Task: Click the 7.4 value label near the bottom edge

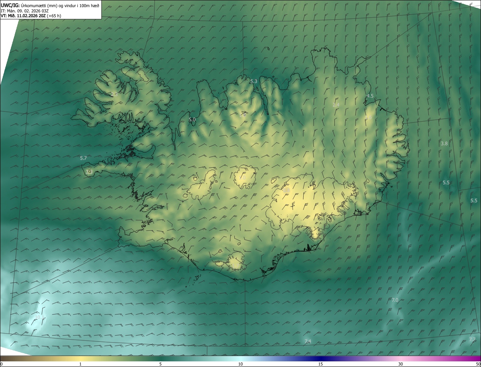Action: point(308,341)
